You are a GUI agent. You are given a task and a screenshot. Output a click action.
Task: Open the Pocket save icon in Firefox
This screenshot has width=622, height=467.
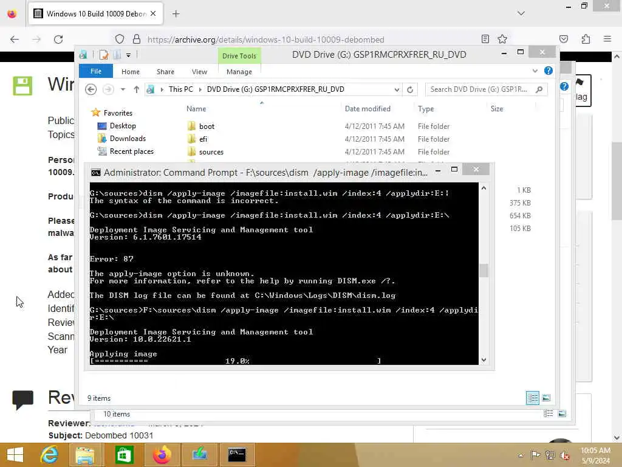pyautogui.click(x=564, y=39)
